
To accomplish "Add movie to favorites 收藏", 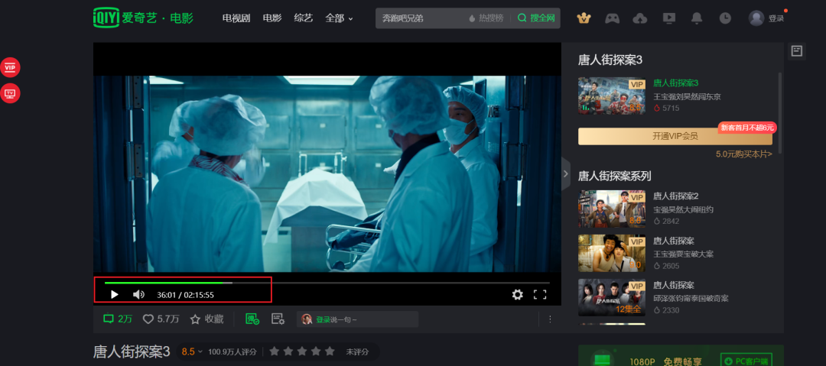I will tap(206, 319).
